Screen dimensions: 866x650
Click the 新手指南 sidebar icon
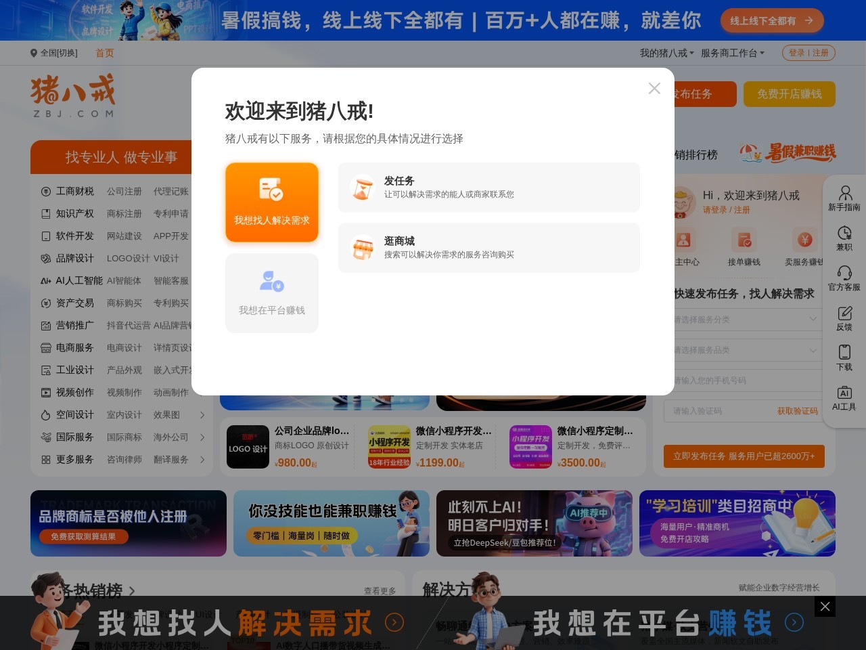844,193
